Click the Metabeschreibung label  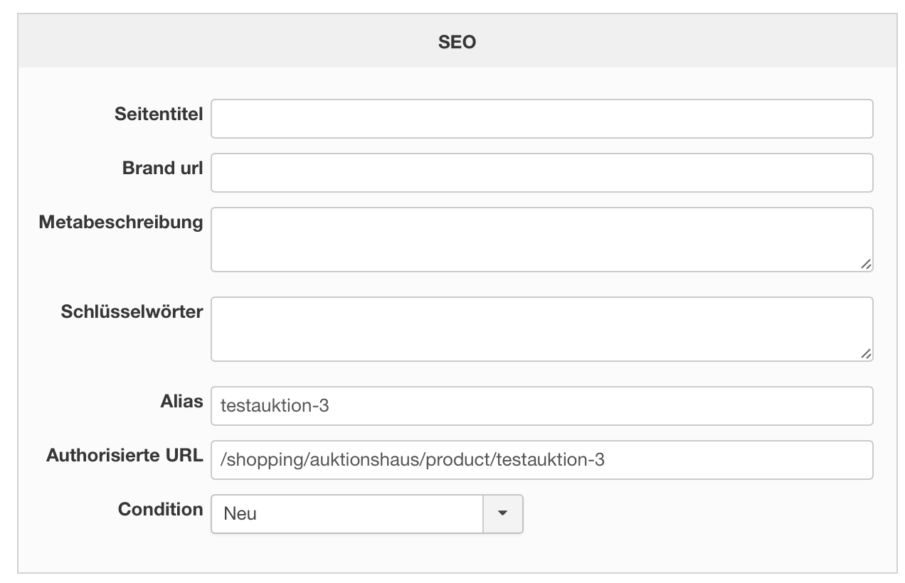[x=121, y=222]
